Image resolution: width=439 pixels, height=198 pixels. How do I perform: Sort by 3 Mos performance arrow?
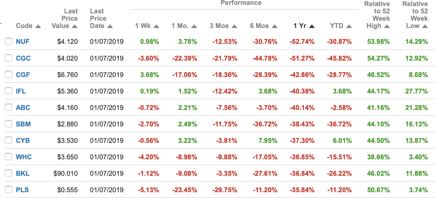pyautogui.click(x=234, y=27)
